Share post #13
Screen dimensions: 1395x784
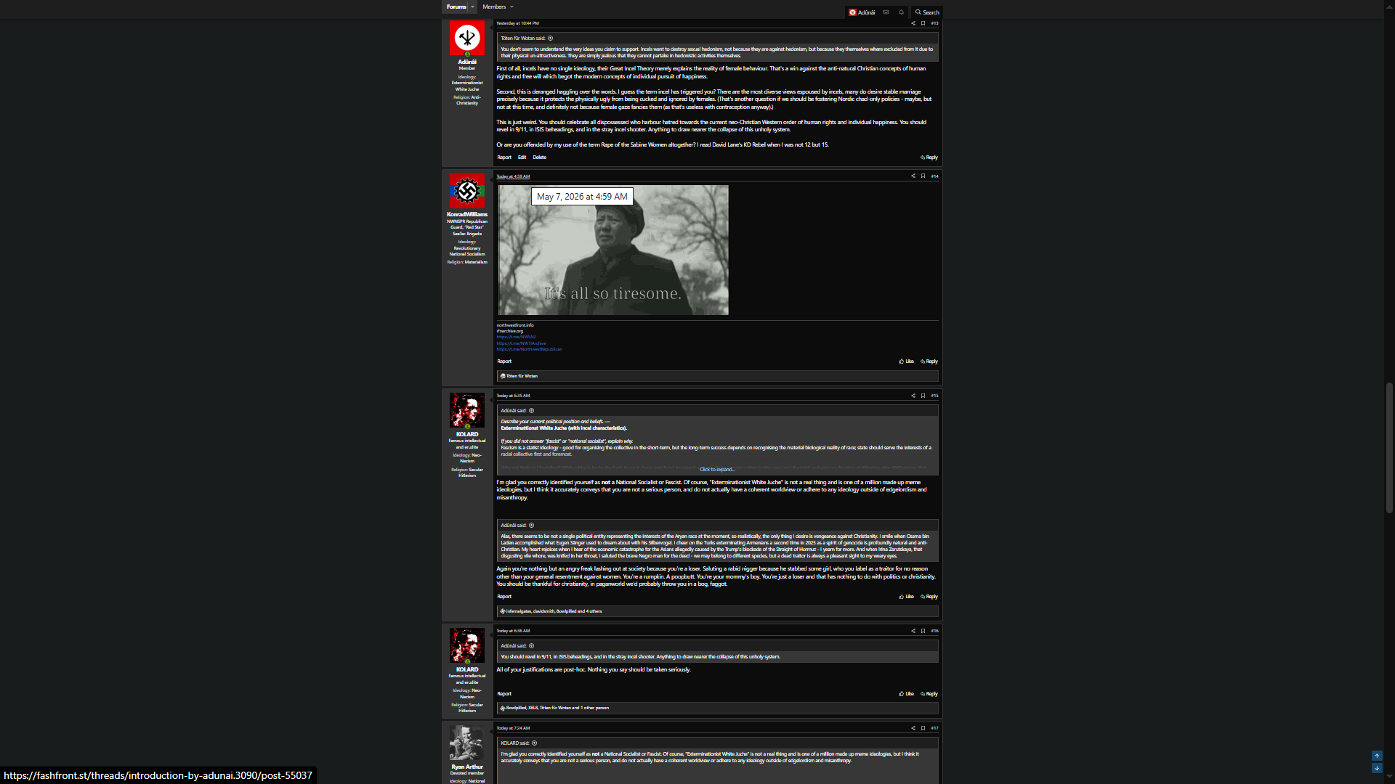coord(913,23)
